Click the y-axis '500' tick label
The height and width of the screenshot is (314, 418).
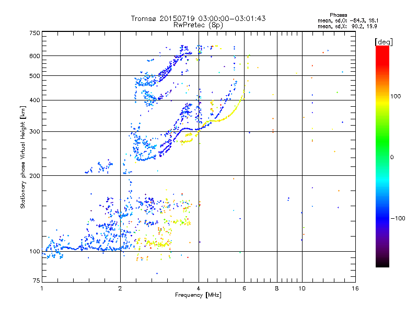coord(34,76)
